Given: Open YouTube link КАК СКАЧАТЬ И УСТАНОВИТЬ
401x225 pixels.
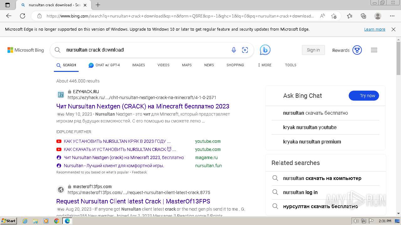Looking at the screenshot, I should (120, 149).
